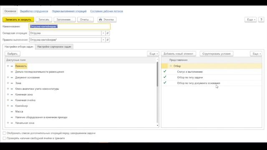Click the Правила выполнения input field
Image resolution: width=267 pixels, height=150 pixels.
click(x=65, y=40)
